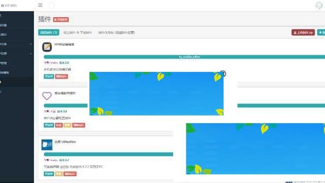The image size is (325, 183).
Task: Click the HY mobile editor plugin title
Action: point(64,45)
